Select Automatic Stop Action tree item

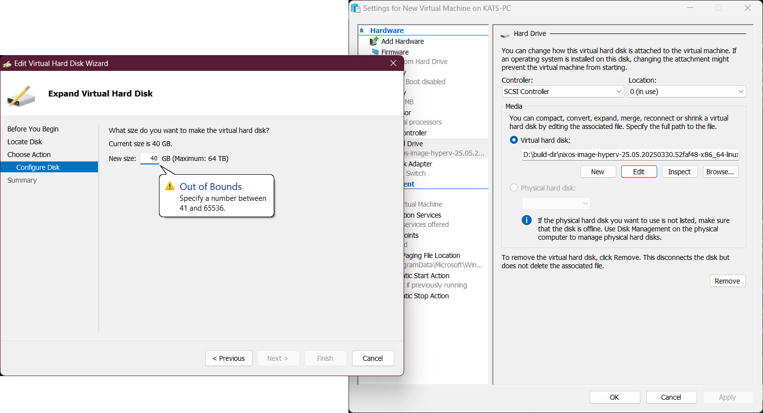pyautogui.click(x=427, y=296)
